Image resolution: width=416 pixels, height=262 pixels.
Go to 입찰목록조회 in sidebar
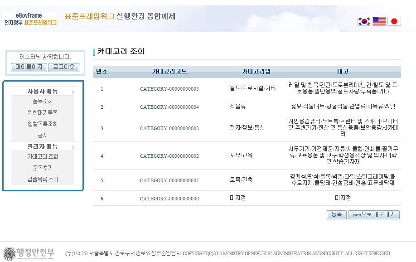pos(43,124)
